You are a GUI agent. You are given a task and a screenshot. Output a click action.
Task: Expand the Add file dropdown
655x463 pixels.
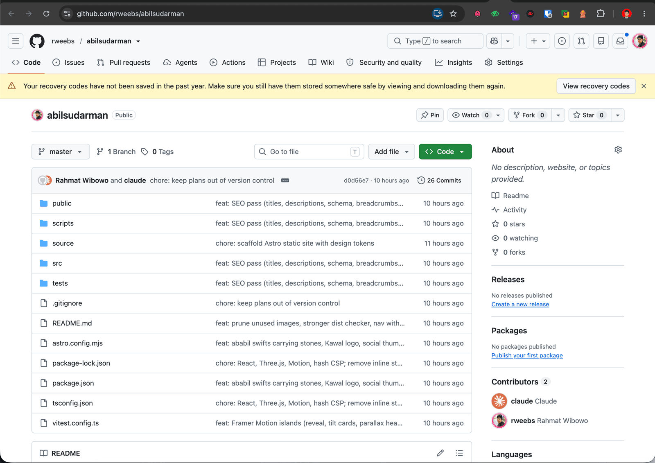click(391, 151)
